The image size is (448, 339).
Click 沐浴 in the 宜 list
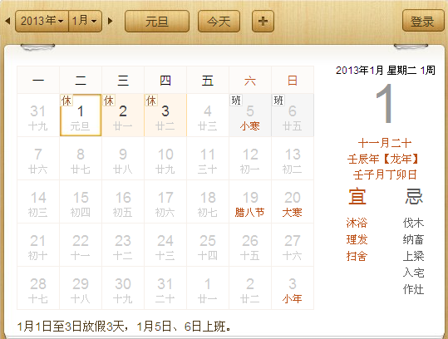coord(357,223)
